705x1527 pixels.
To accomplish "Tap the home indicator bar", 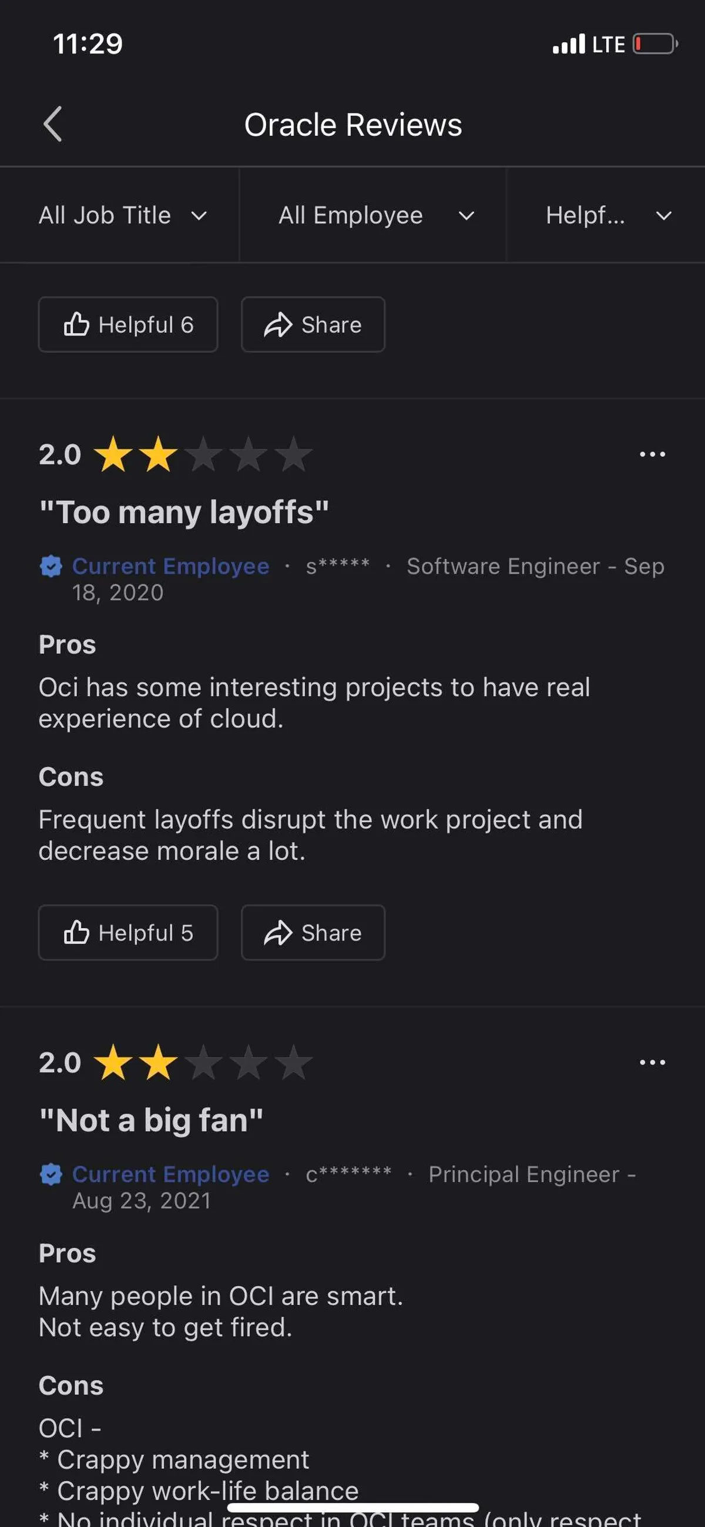I will click(x=352, y=1508).
